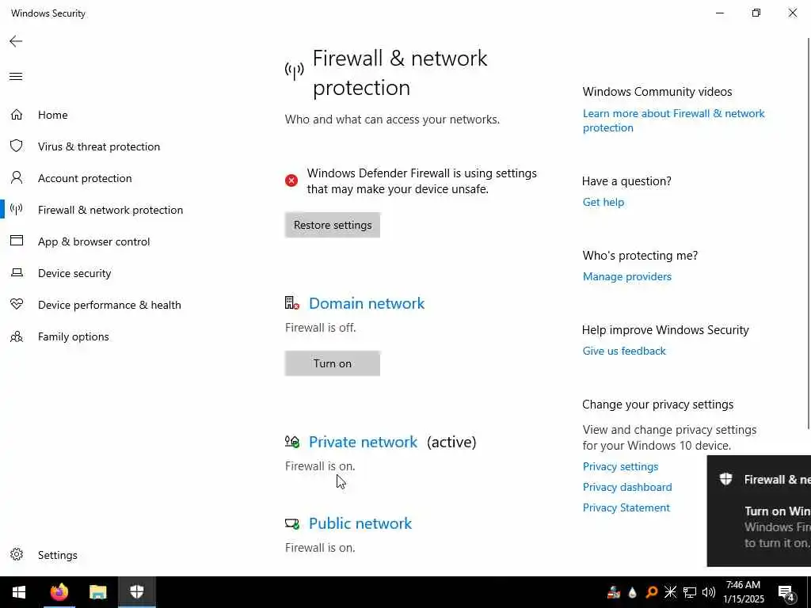Open Device performance & health heart icon
The image size is (811, 608).
[x=17, y=305]
